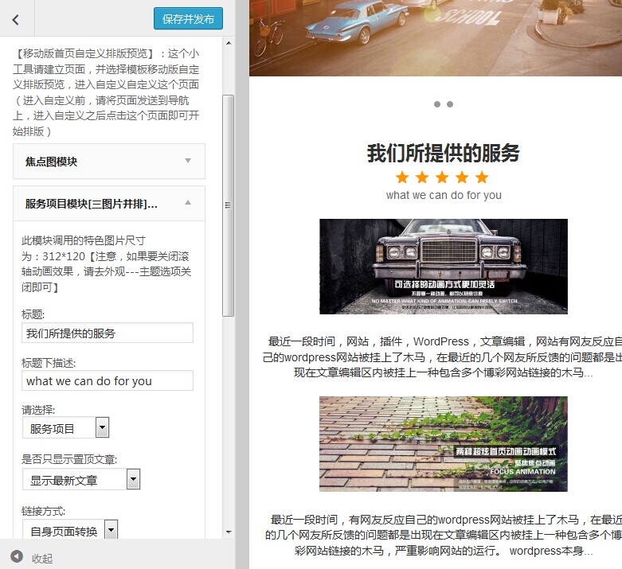622x569 pixels.
Task: Click the fifth orange star icon
Action: click(x=482, y=177)
